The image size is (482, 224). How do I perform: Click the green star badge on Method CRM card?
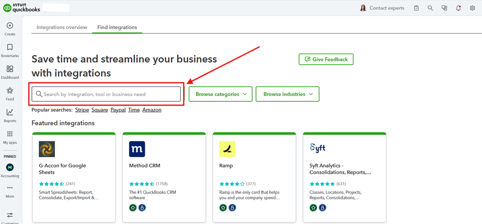point(133,208)
